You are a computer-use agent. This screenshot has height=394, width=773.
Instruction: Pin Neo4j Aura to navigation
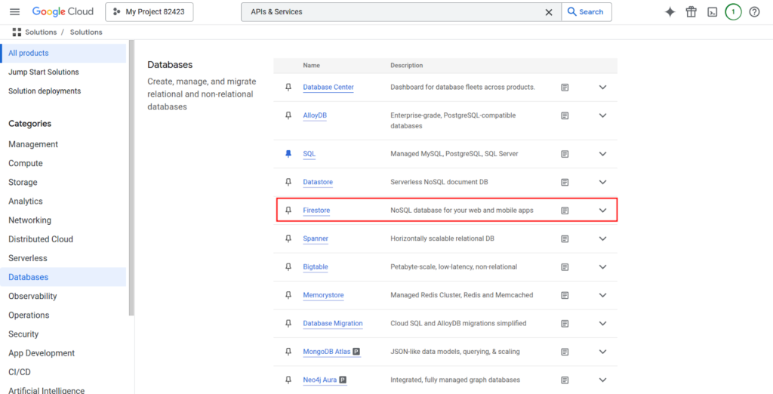[x=288, y=380]
